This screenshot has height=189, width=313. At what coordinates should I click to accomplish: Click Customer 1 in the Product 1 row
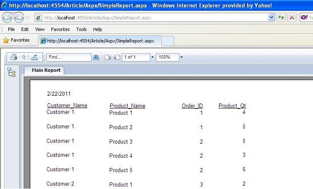60,112
